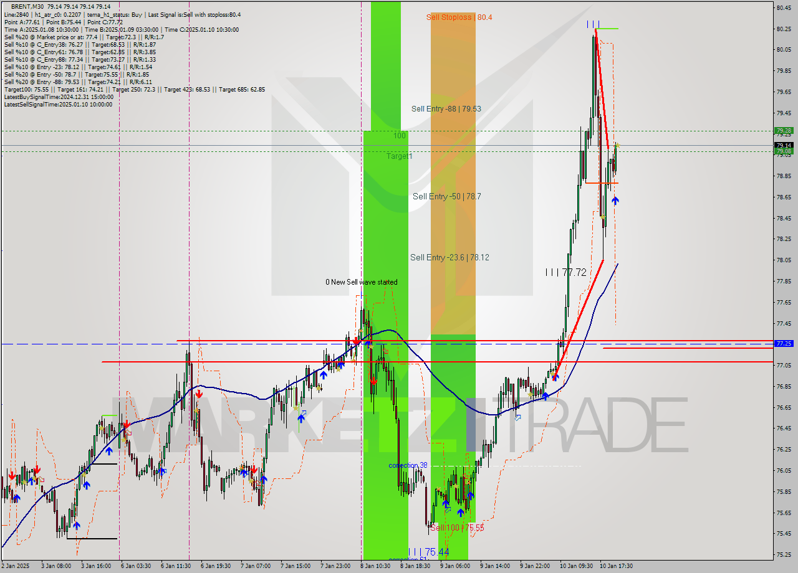
Task: Click the 79.26 green price tag
Action: pos(784,131)
